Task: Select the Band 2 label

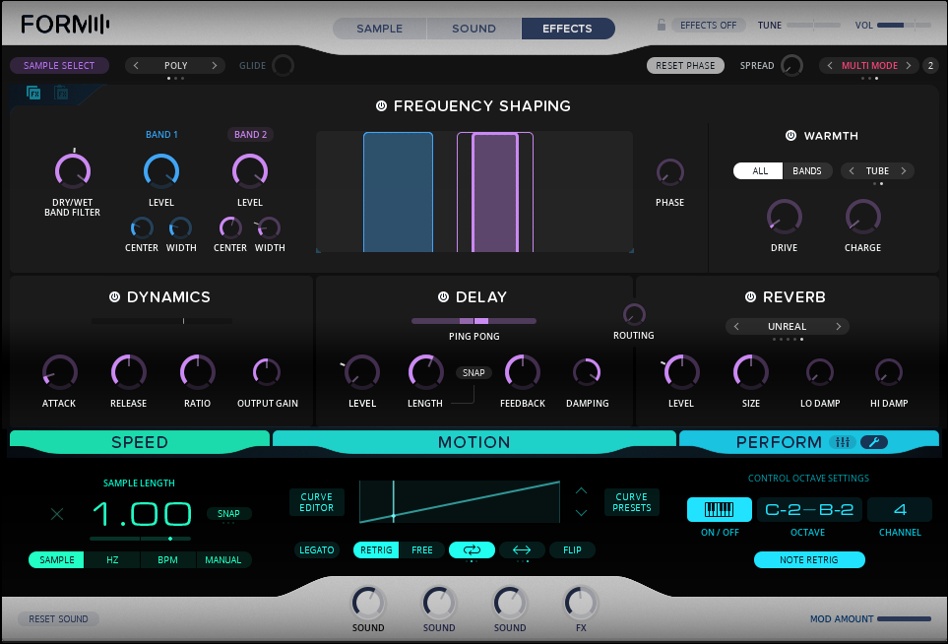Action: click(250, 134)
